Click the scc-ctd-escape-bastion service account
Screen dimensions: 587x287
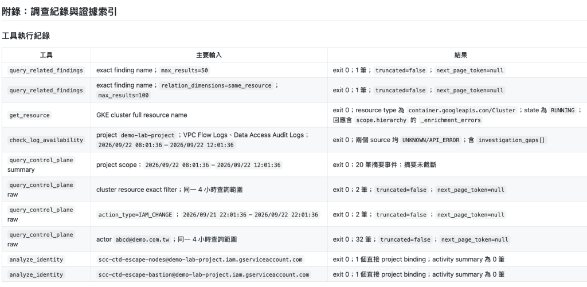(204, 274)
